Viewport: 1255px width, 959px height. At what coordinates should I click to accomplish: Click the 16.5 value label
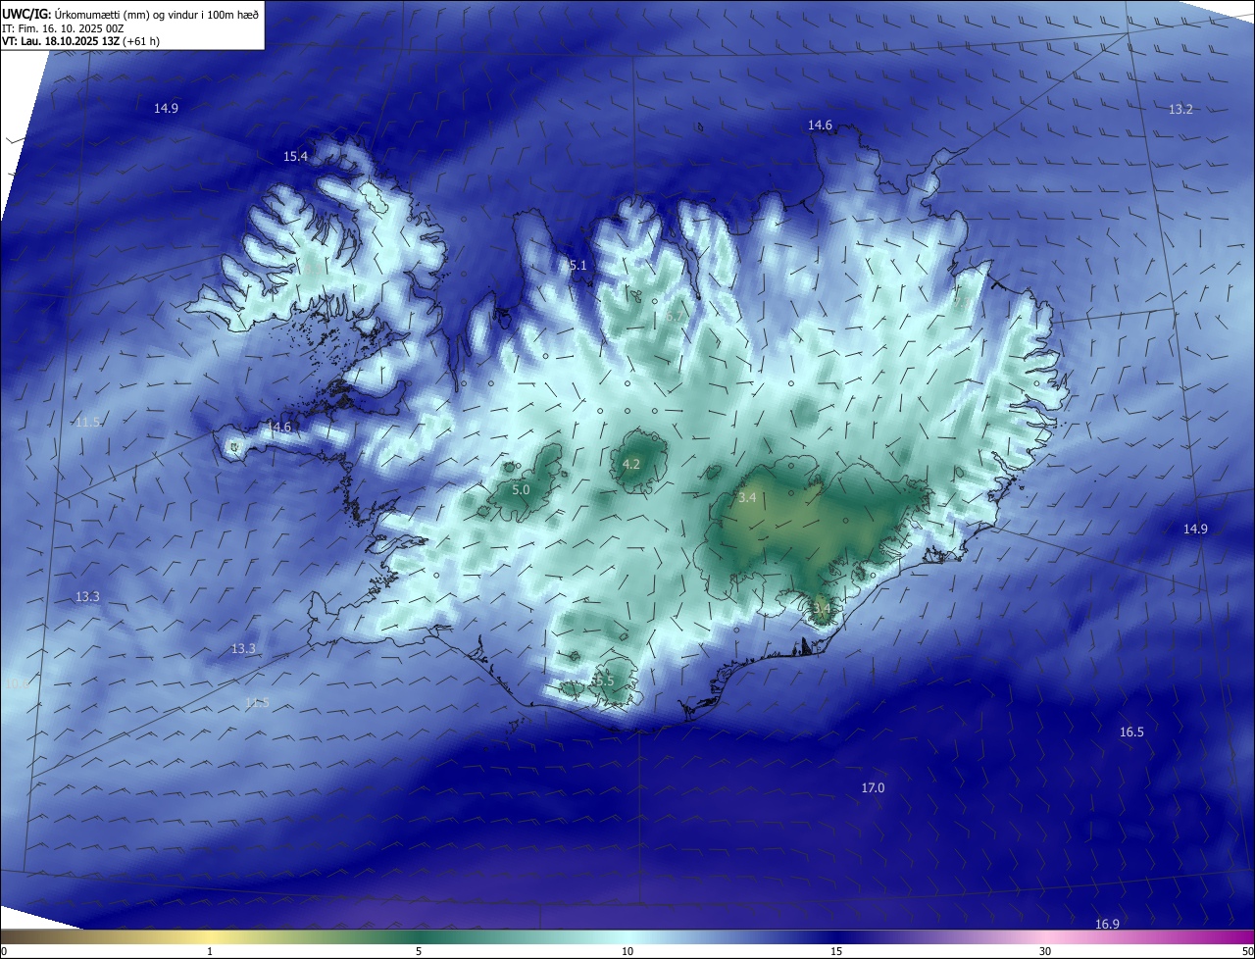click(1131, 732)
